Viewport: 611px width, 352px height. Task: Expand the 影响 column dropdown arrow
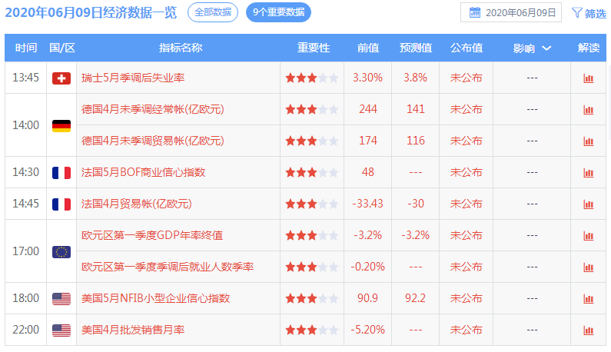(x=546, y=48)
